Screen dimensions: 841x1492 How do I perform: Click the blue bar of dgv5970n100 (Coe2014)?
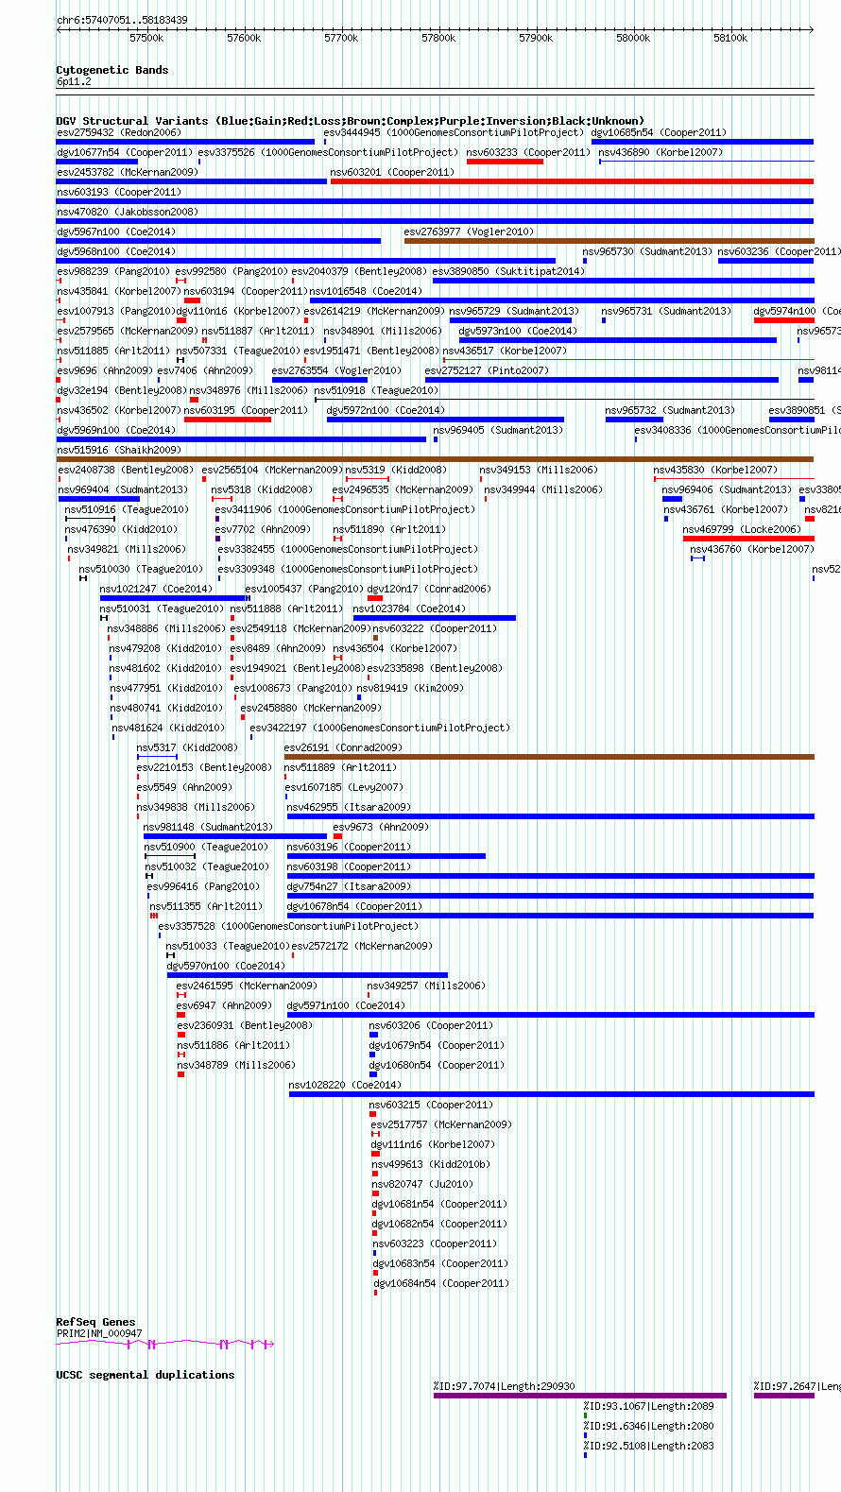click(307, 975)
